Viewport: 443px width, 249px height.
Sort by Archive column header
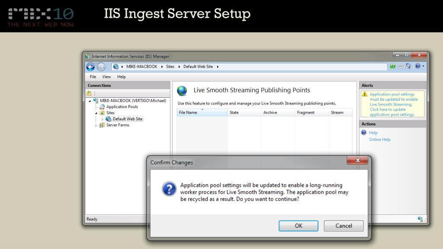click(x=278, y=112)
